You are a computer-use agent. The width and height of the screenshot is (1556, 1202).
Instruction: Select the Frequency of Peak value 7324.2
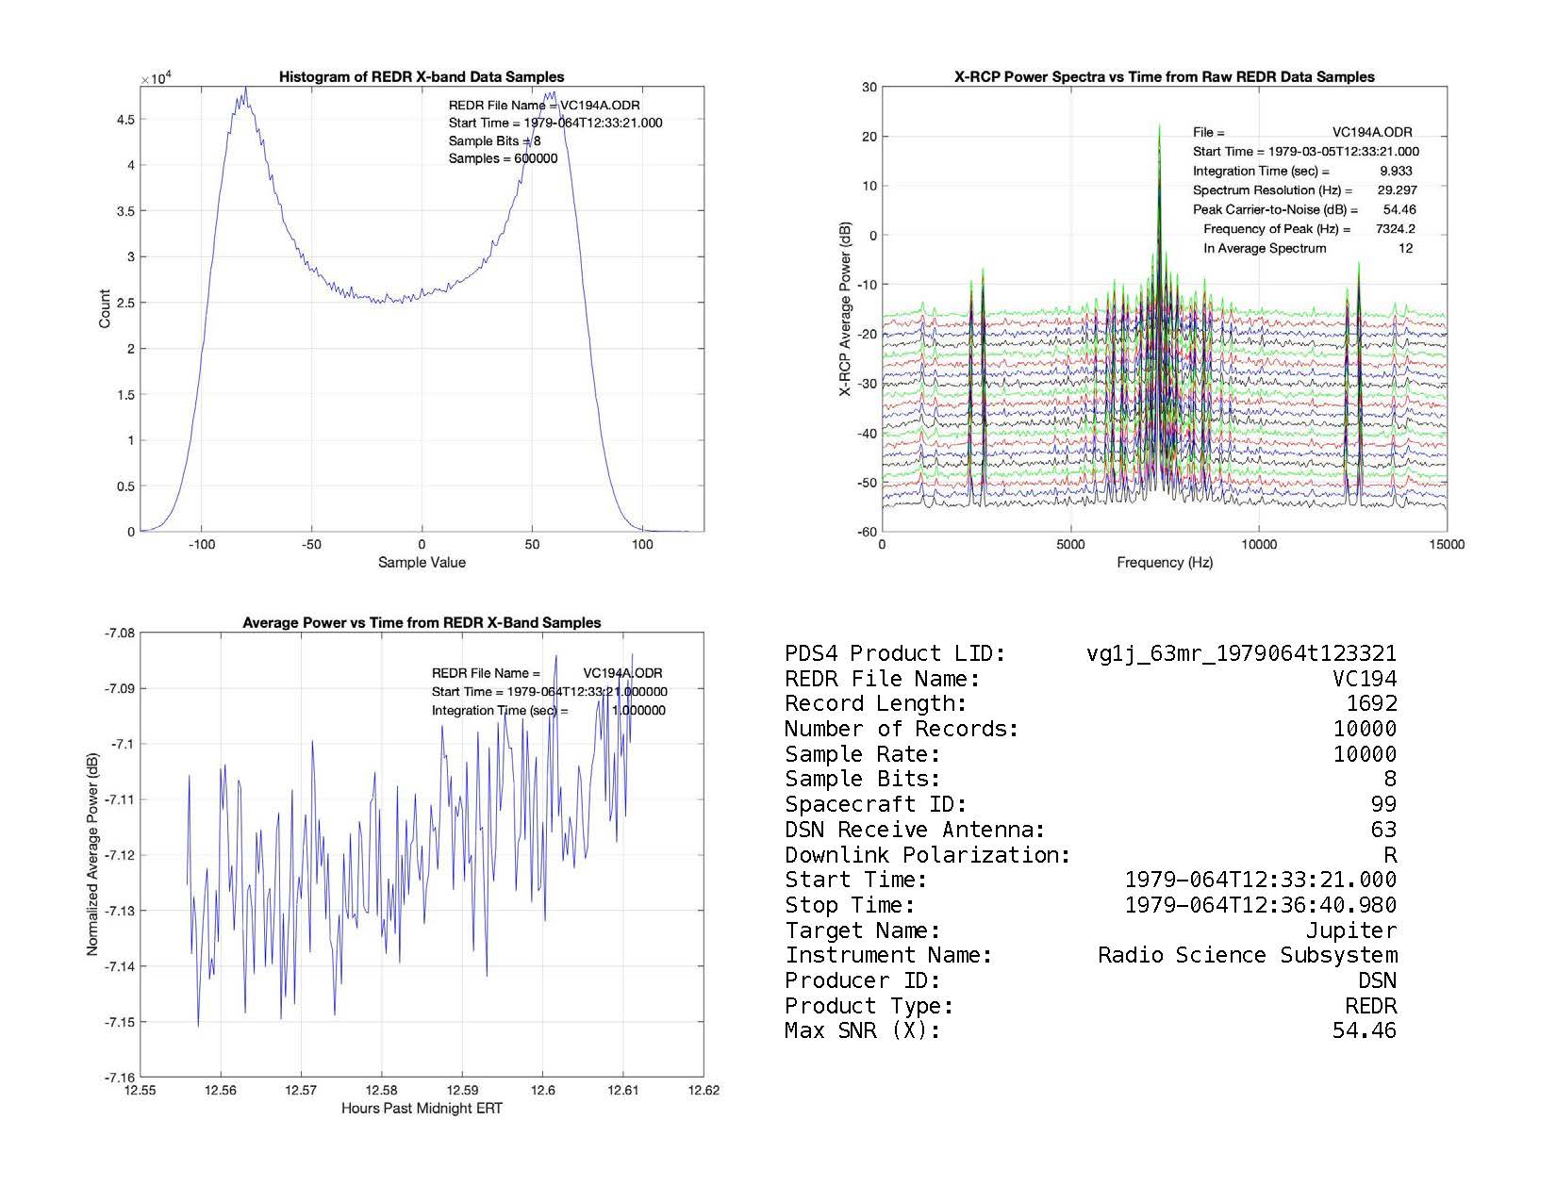[1395, 229]
